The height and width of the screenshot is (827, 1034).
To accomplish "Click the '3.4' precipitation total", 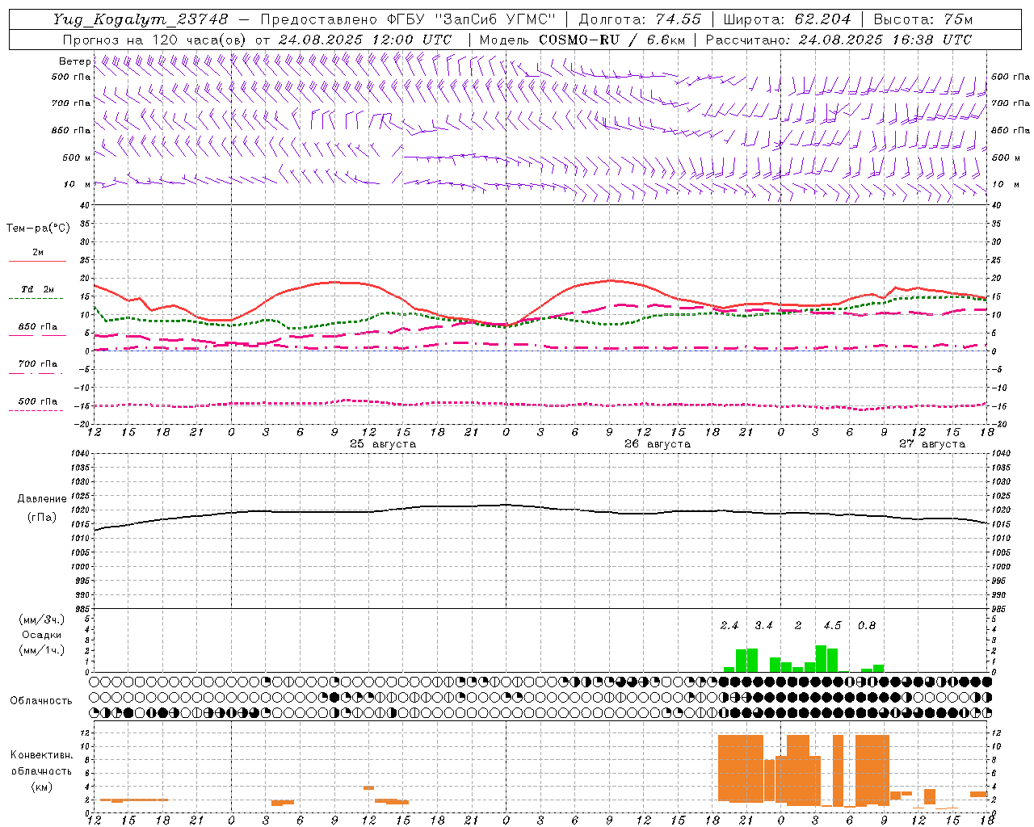I will [x=763, y=625].
